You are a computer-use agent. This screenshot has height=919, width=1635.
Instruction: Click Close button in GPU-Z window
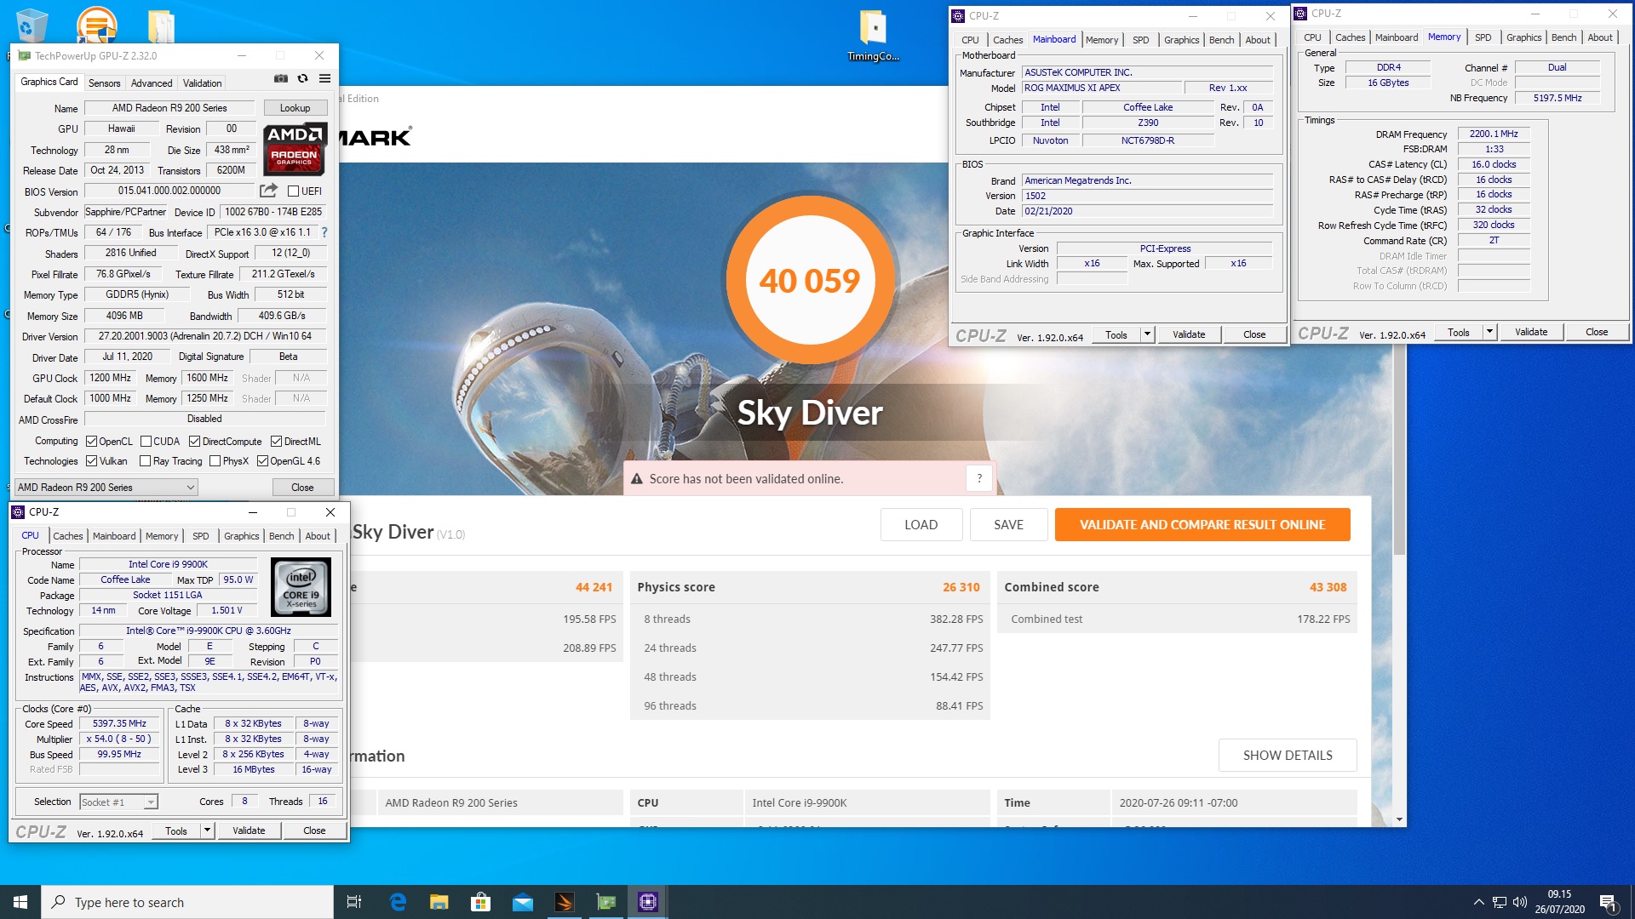point(302,488)
